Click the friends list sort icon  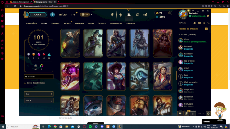(204, 23)
